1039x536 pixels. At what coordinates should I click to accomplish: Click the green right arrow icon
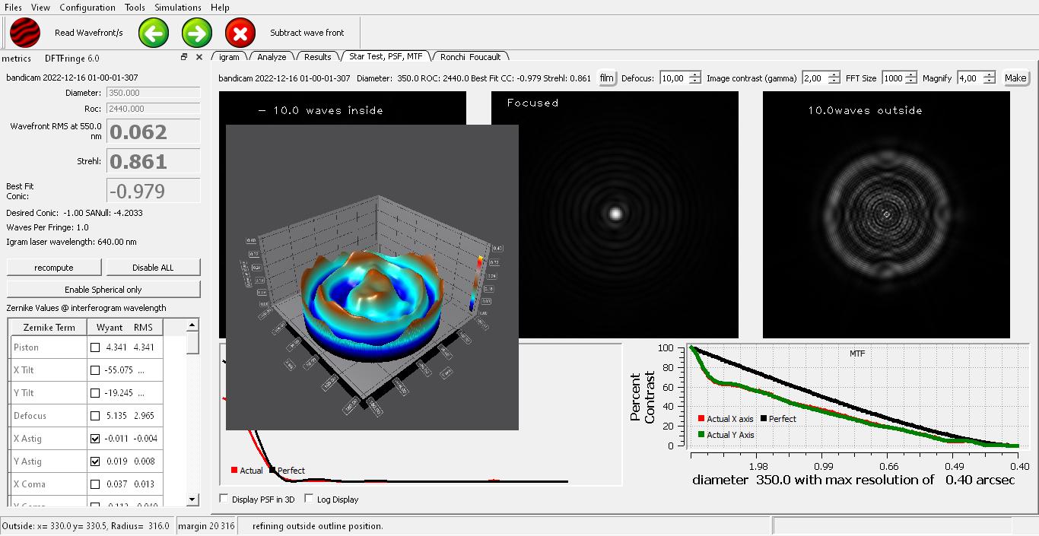[x=197, y=33]
